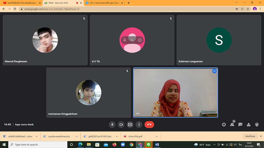
Task: Open the Activities panel
Action: 249,124
